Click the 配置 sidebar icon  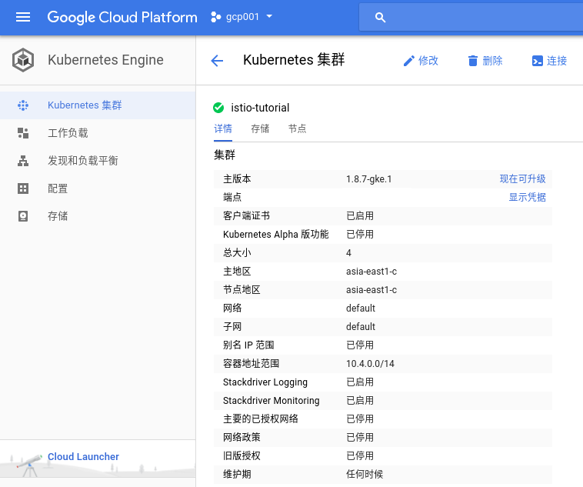(x=23, y=188)
